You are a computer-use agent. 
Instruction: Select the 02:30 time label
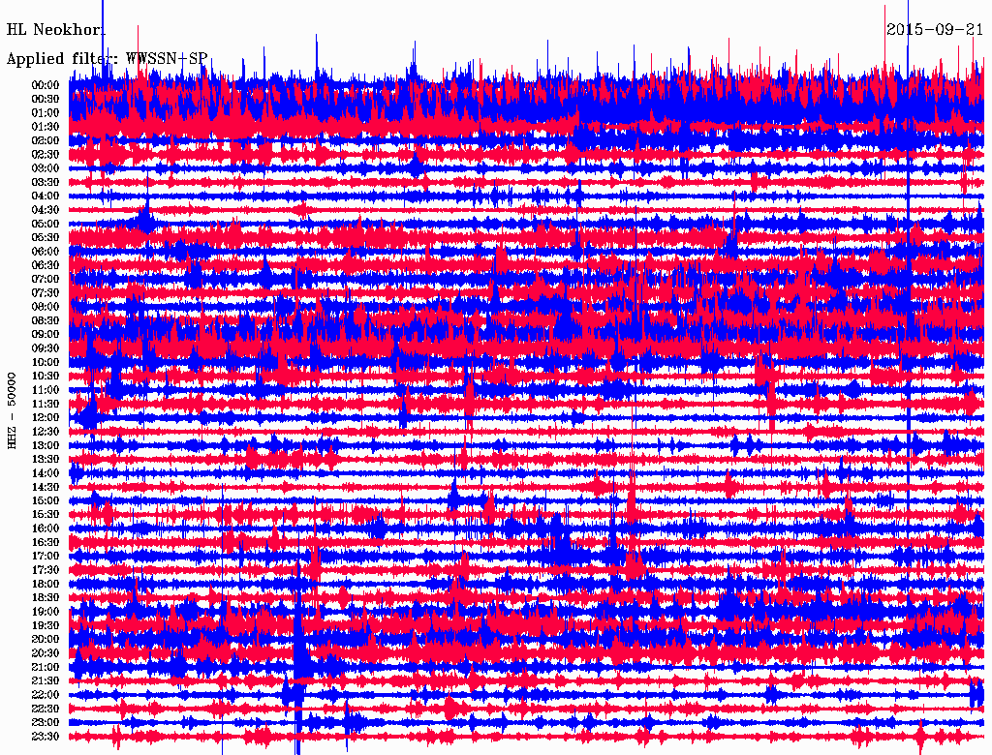46,154
